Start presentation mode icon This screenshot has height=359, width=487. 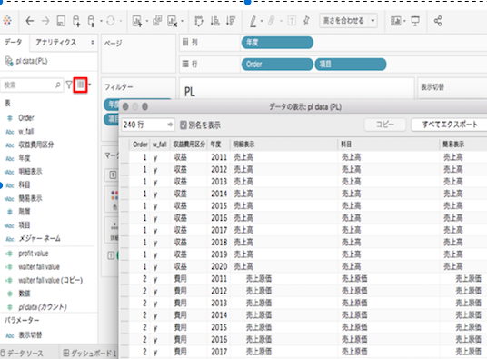click(x=415, y=21)
